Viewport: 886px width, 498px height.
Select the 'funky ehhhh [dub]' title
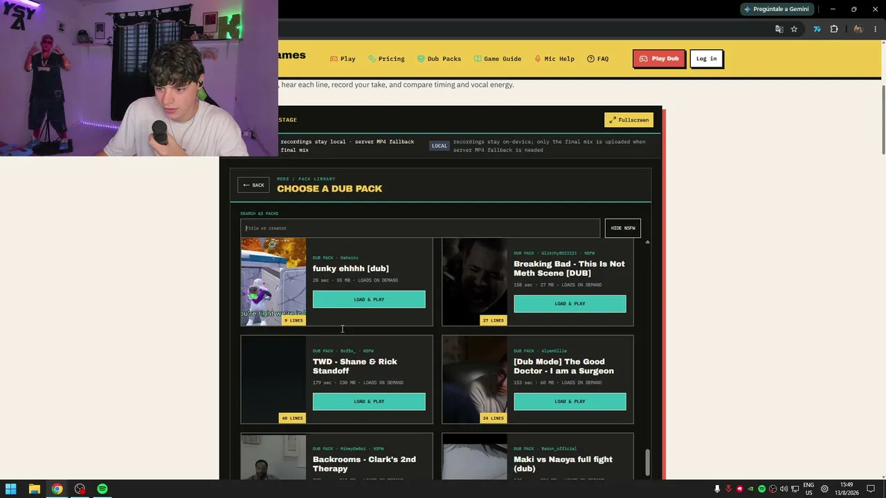tap(351, 268)
